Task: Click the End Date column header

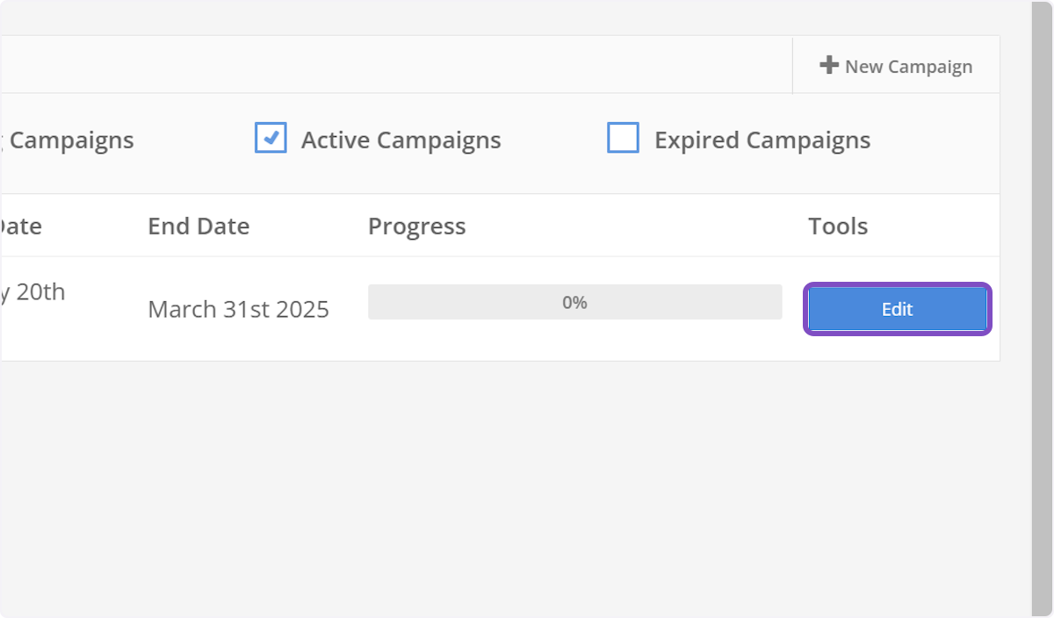Action: click(x=198, y=226)
